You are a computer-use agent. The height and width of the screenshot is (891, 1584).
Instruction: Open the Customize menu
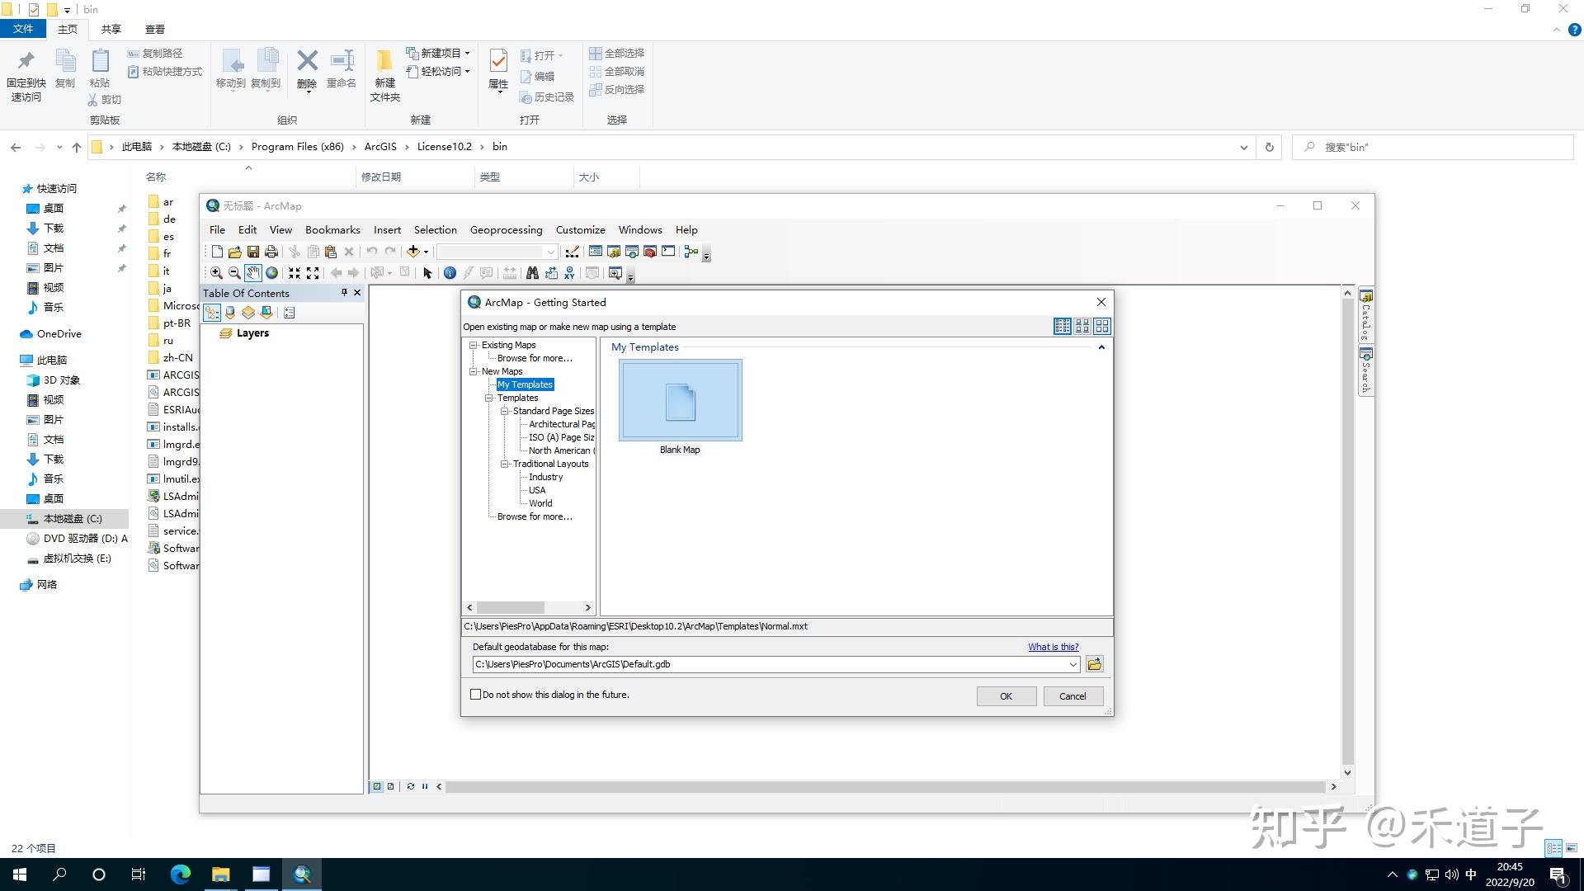[x=581, y=230]
